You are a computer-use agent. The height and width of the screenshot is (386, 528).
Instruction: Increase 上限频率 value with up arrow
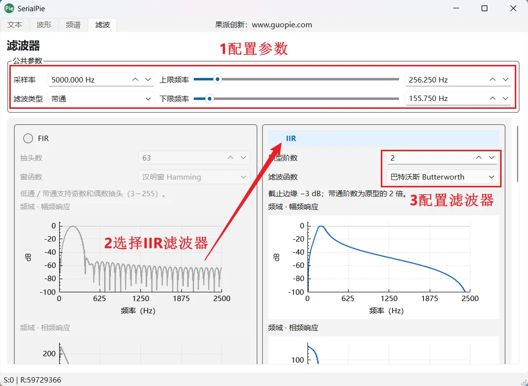point(493,80)
